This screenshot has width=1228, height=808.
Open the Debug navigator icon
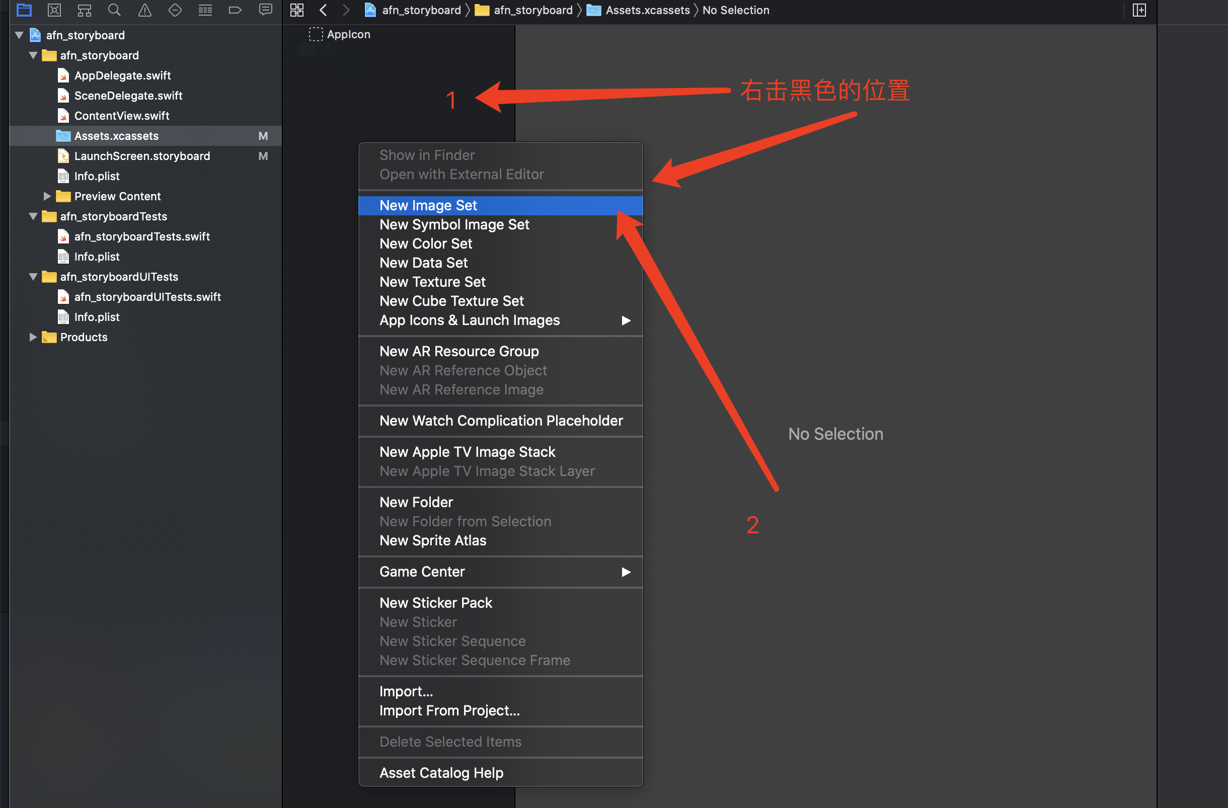click(205, 10)
